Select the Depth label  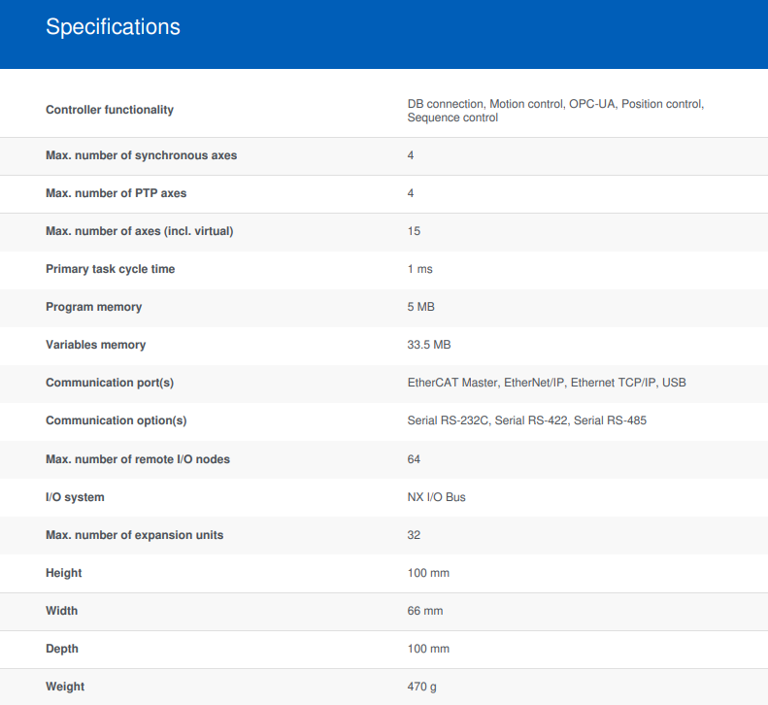(62, 649)
